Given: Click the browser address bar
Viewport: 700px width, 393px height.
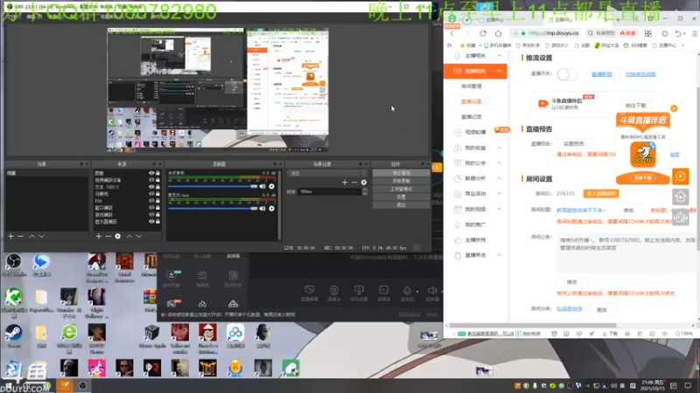Looking at the screenshot, I should pyautogui.click(x=544, y=33).
